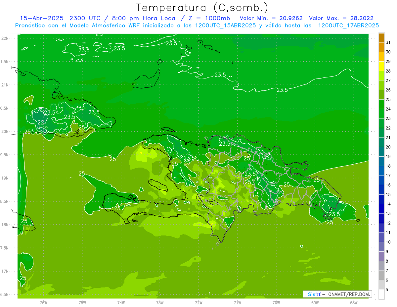Click the legend scale number "15"
This screenshot has width=397, height=307.
[x=388, y=194]
